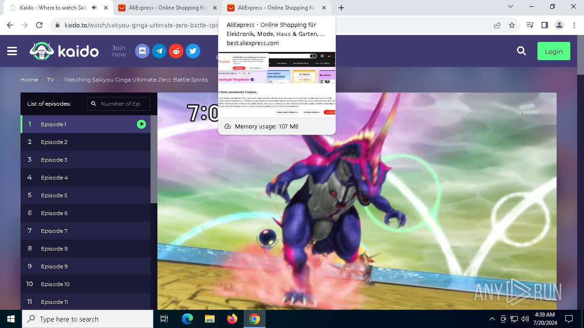The height and width of the screenshot is (328, 584).
Task: Select Episode 6 in the list
Action: [85, 213]
